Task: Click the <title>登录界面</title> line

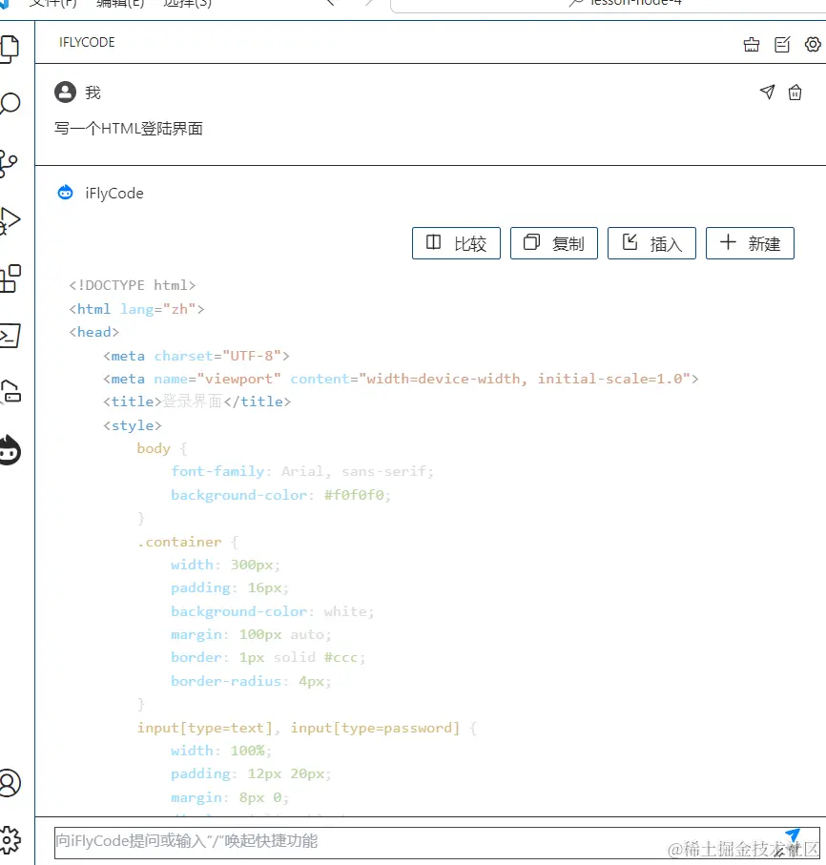Action: click(x=197, y=402)
